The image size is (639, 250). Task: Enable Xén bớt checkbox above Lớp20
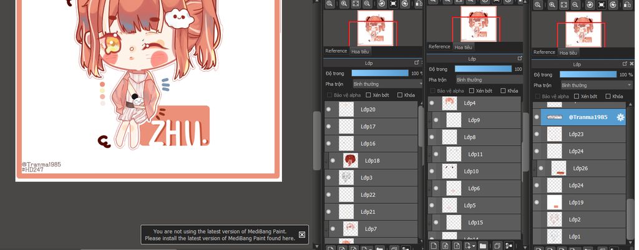[368, 95]
